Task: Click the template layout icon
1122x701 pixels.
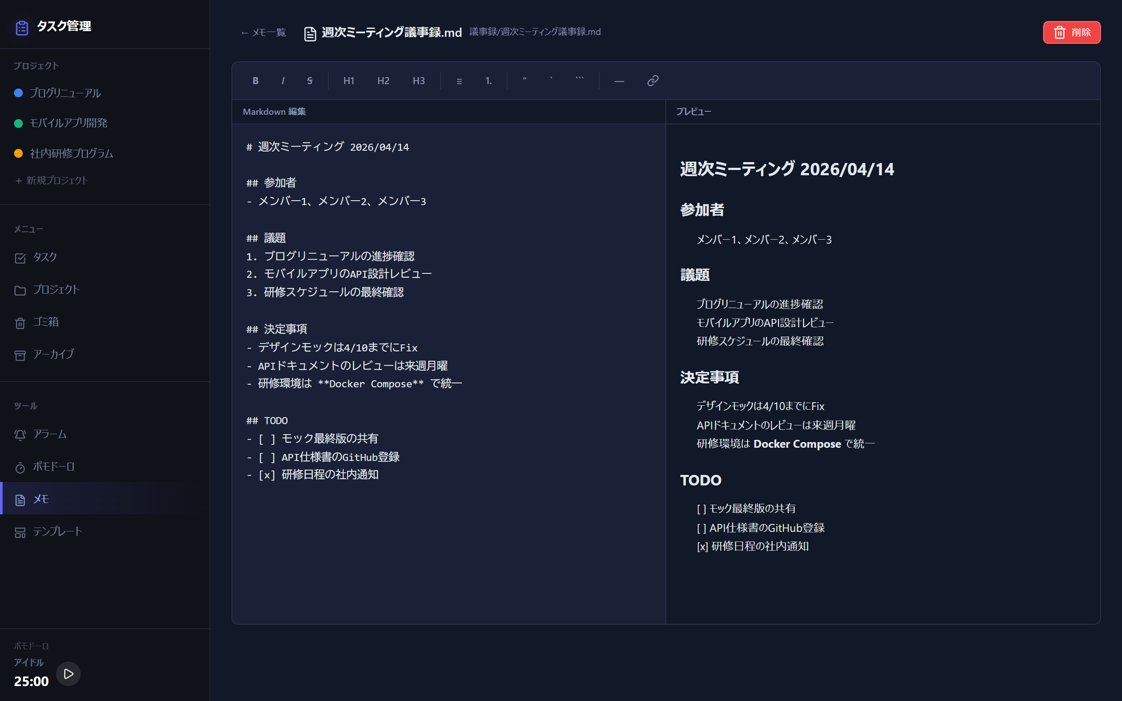Action: [20, 533]
